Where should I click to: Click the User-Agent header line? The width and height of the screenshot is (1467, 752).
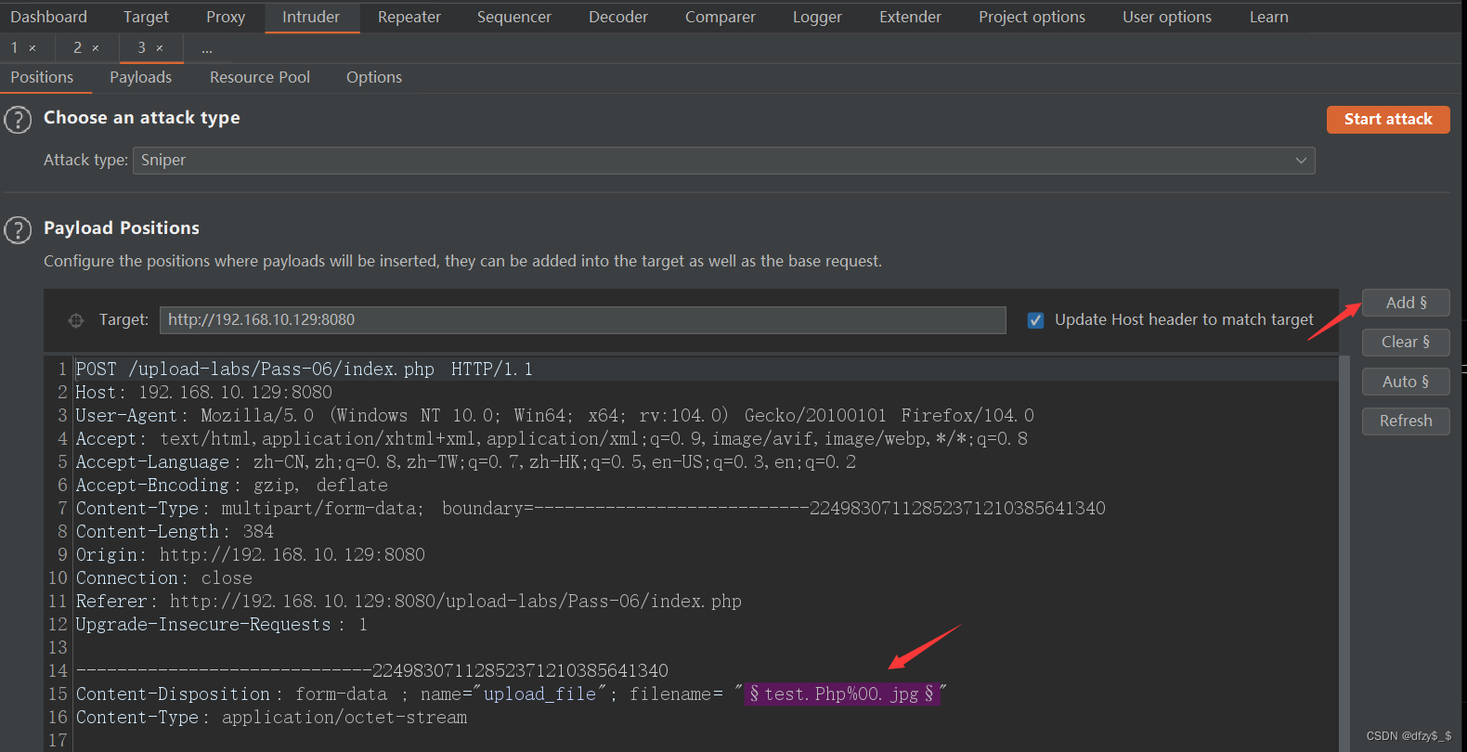coord(555,415)
